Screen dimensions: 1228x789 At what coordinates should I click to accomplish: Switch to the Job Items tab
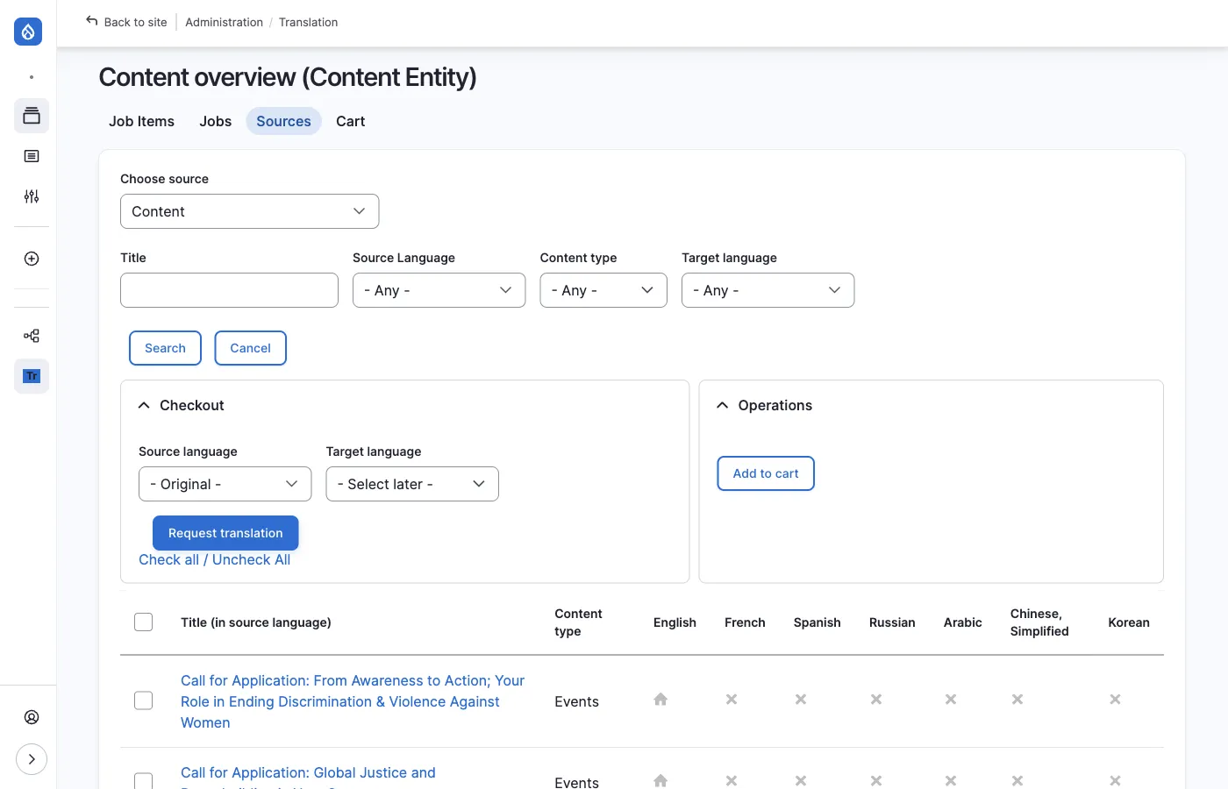141,121
